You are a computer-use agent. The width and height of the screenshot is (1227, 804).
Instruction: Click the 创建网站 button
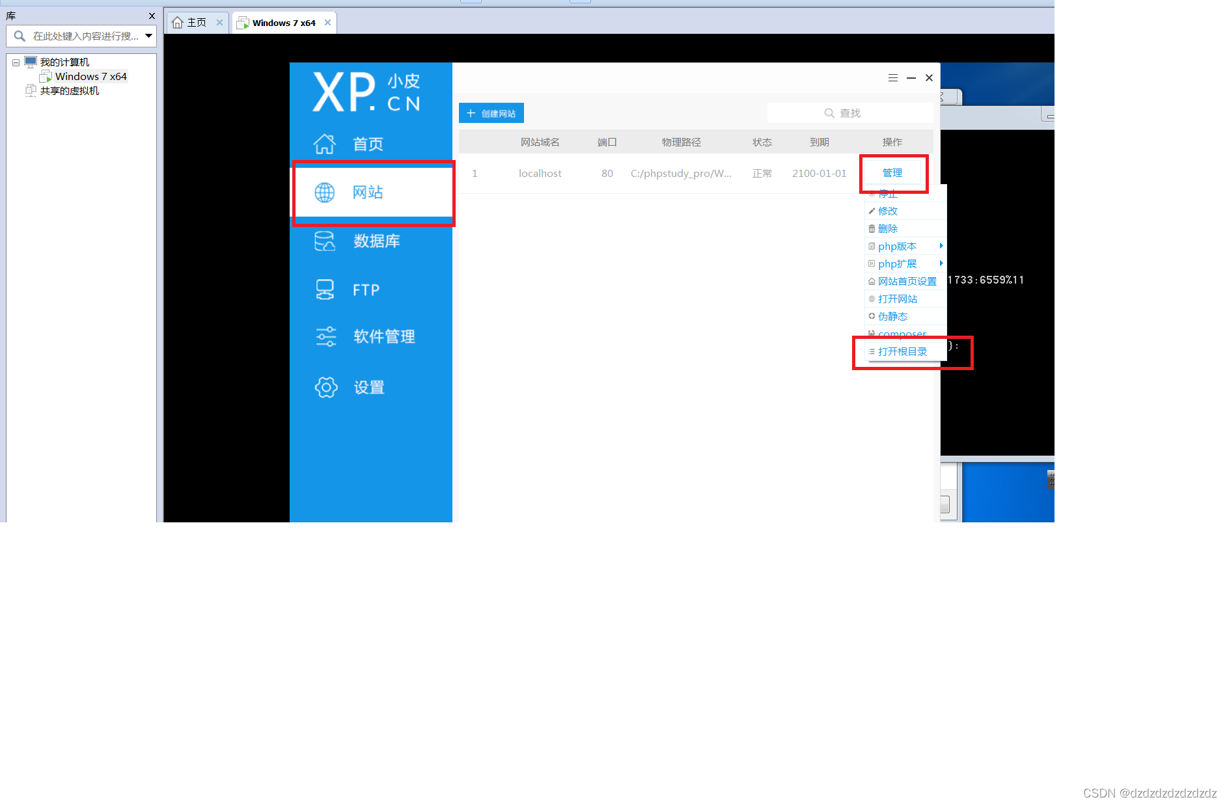491,113
